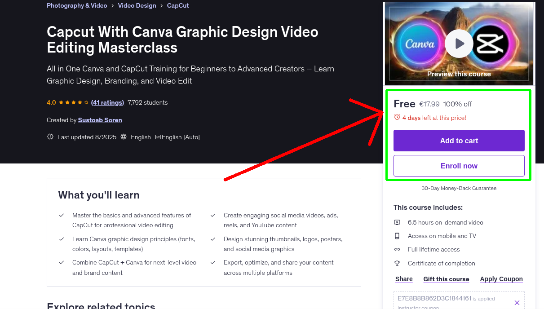Share this course
Image resolution: width=544 pixels, height=309 pixels.
click(403, 279)
